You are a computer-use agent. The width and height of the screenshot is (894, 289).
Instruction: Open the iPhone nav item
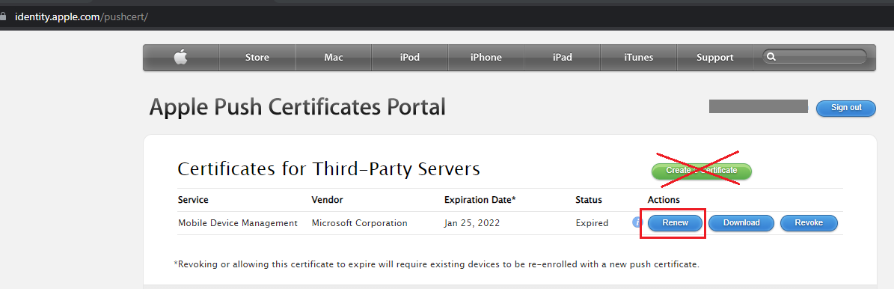coord(486,57)
